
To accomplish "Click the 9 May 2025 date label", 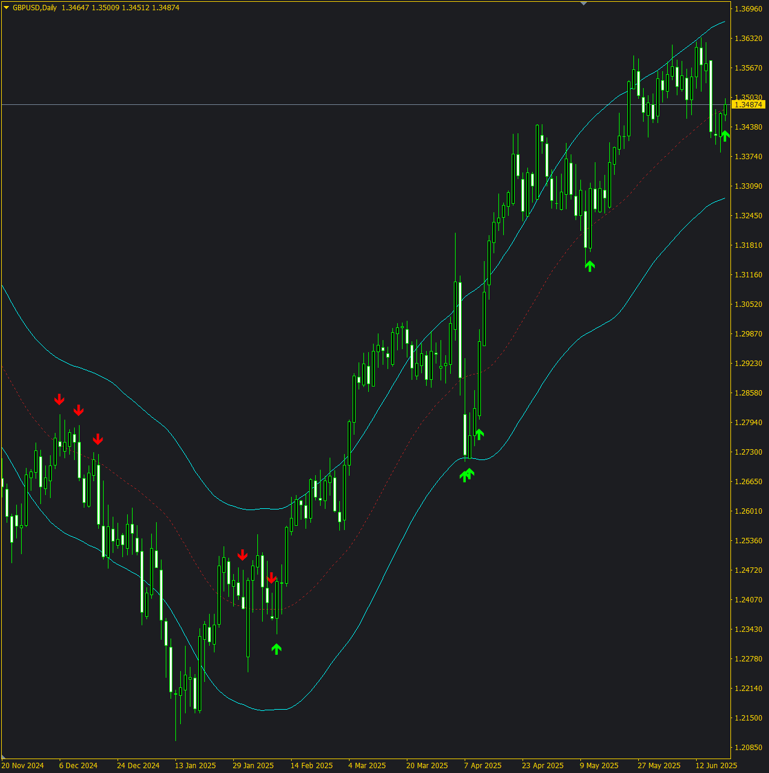I will 599,766.
